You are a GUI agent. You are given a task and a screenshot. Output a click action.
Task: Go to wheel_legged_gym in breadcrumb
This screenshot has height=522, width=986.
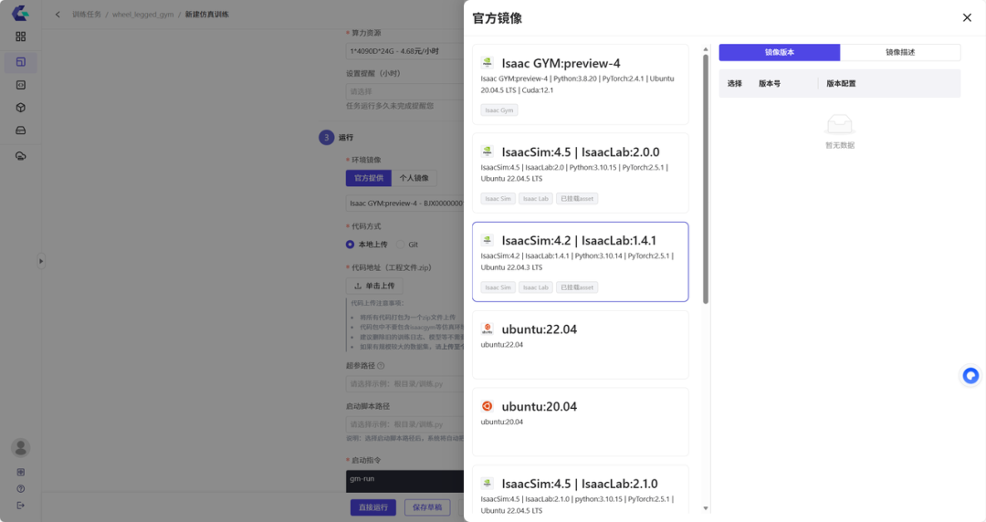tap(142, 15)
